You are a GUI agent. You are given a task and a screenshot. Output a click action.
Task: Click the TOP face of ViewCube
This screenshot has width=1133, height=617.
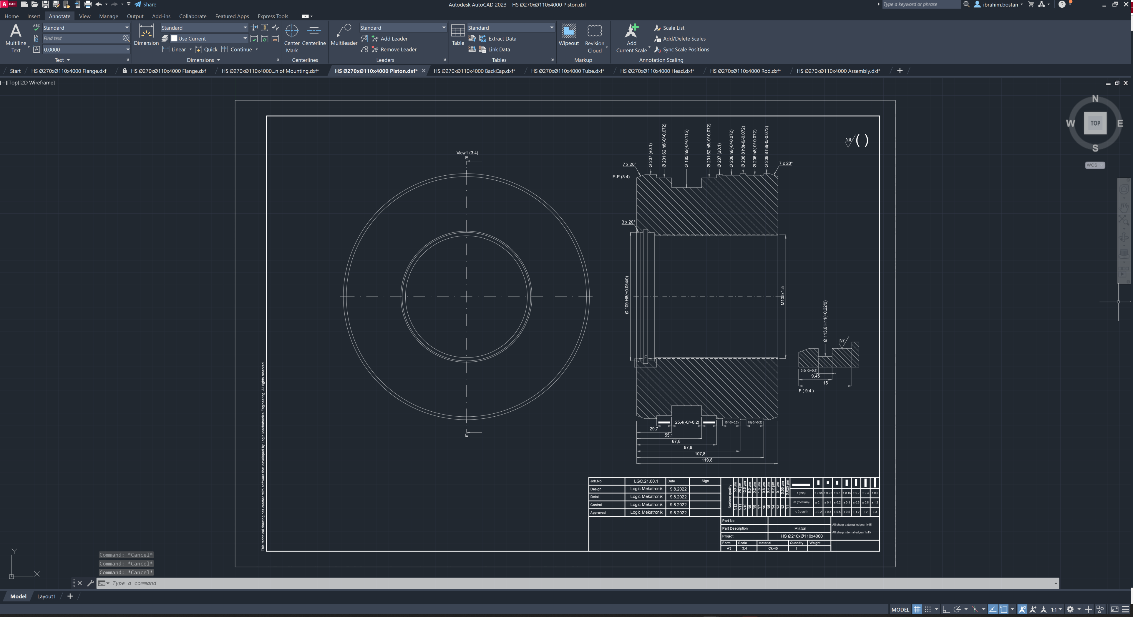tap(1095, 123)
